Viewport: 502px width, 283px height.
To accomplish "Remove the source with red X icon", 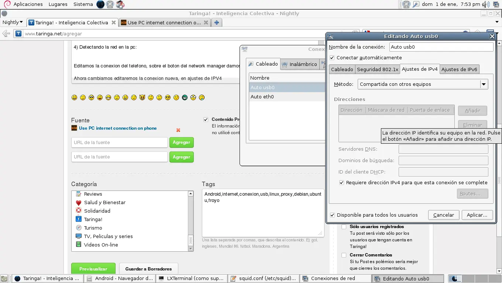I will 178,130.
